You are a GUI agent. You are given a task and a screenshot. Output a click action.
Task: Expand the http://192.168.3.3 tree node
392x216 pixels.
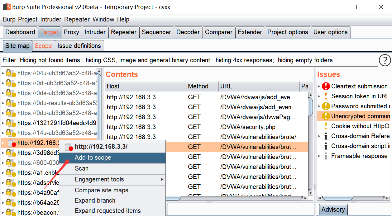[x=3, y=143]
